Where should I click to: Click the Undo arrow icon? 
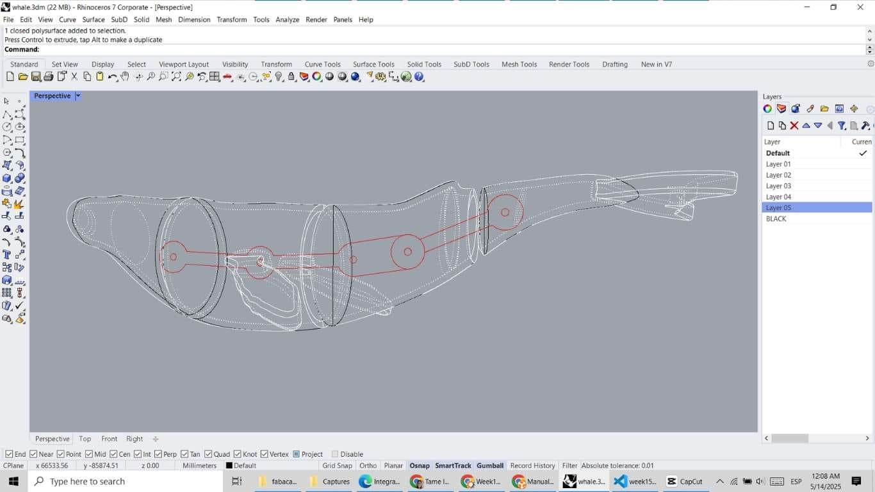coord(113,77)
